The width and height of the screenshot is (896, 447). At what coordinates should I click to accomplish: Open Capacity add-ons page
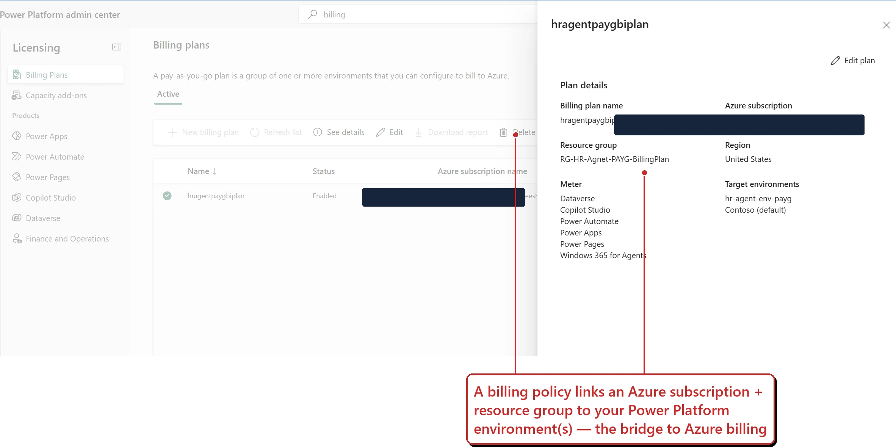coord(56,95)
